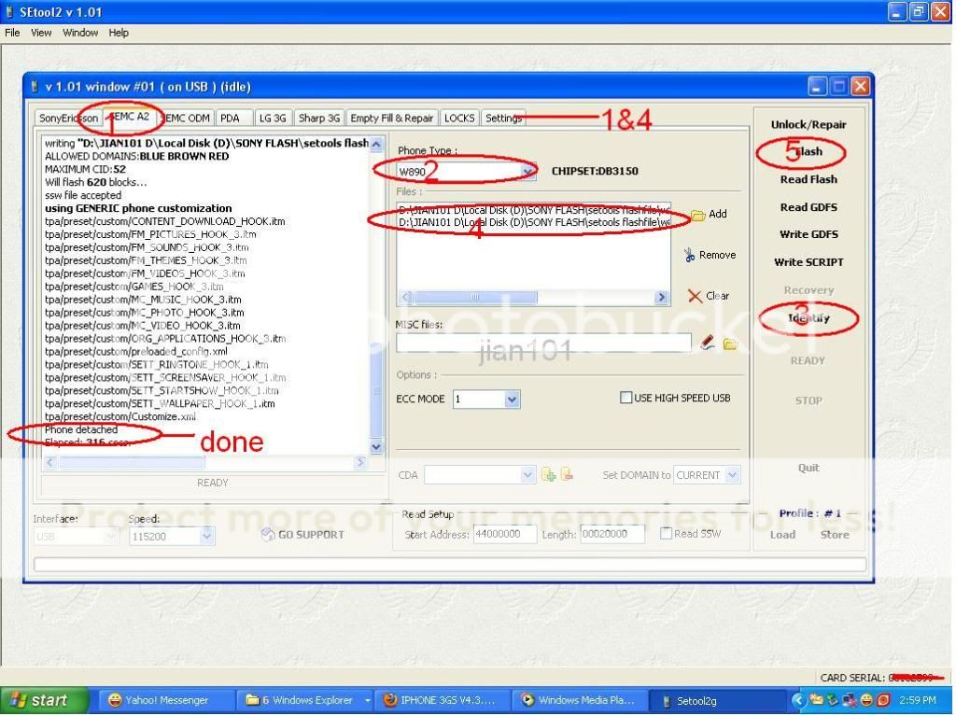The height and width of the screenshot is (715, 956).
Task: Click the Read GDFS button
Action: point(808,207)
